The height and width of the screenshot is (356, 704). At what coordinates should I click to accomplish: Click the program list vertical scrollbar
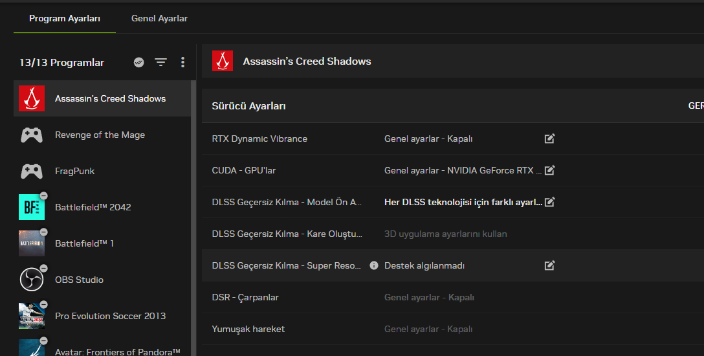click(193, 218)
